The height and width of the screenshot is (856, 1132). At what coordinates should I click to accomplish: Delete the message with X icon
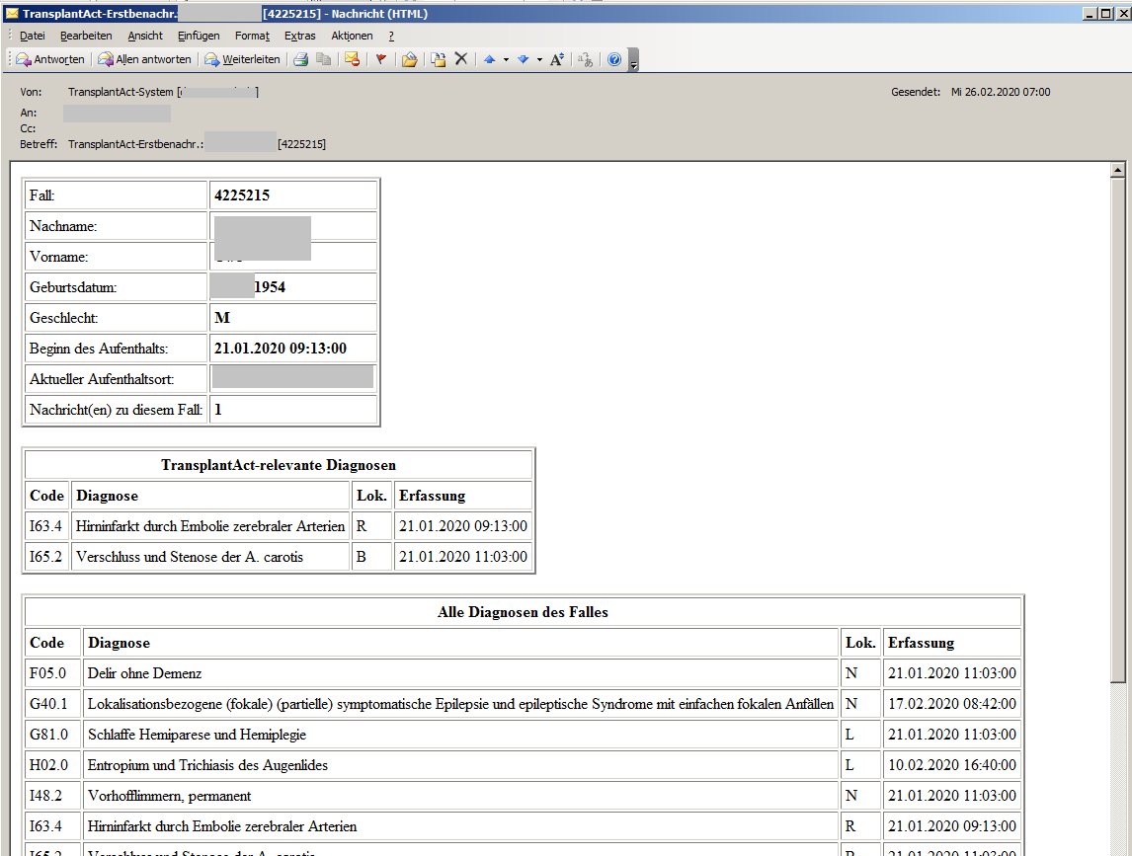point(460,59)
